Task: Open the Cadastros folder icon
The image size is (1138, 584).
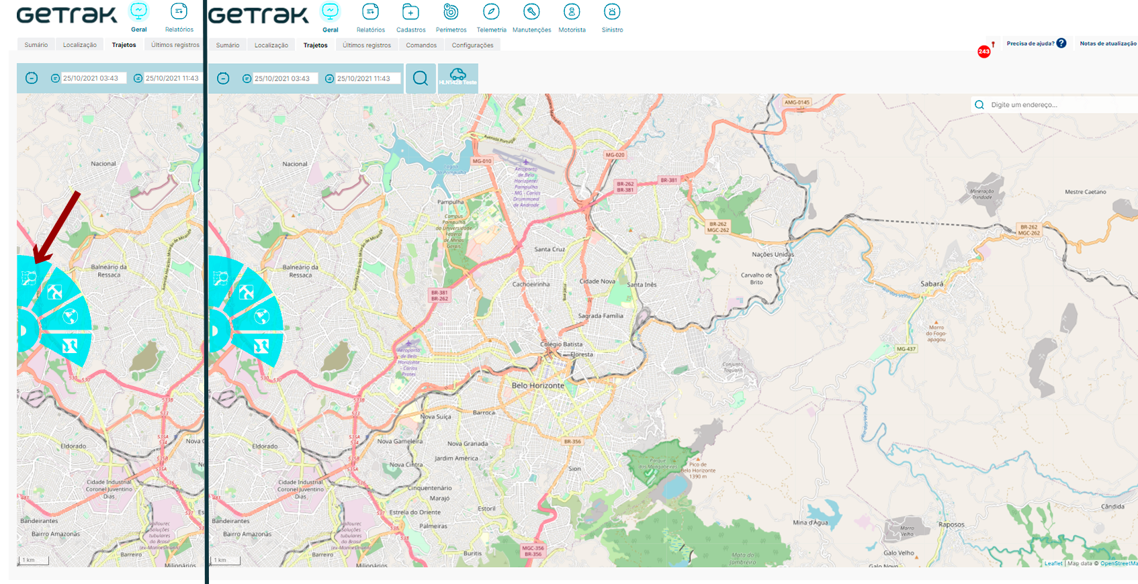Action: (x=410, y=11)
